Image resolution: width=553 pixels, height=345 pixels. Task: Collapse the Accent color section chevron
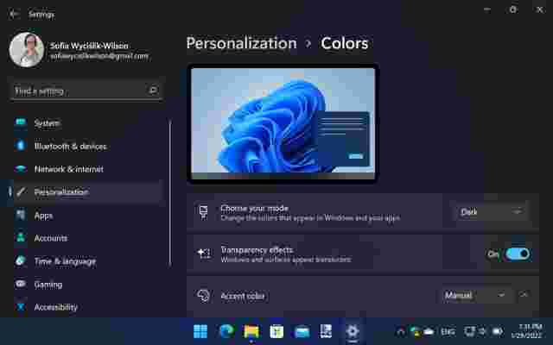pyautogui.click(x=524, y=295)
